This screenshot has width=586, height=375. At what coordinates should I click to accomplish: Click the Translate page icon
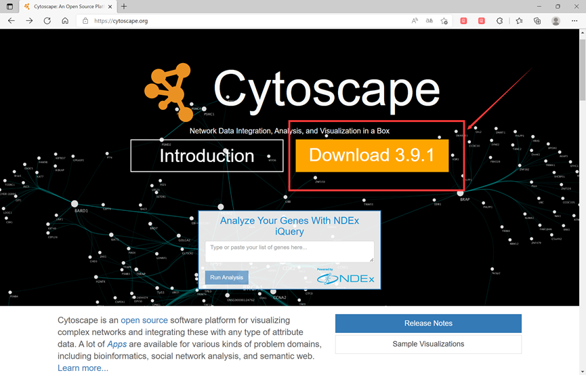point(430,21)
